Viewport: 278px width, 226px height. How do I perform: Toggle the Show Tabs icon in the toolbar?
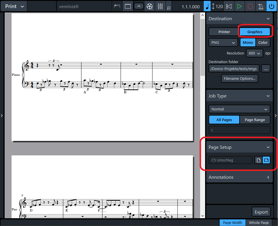tap(117, 7)
